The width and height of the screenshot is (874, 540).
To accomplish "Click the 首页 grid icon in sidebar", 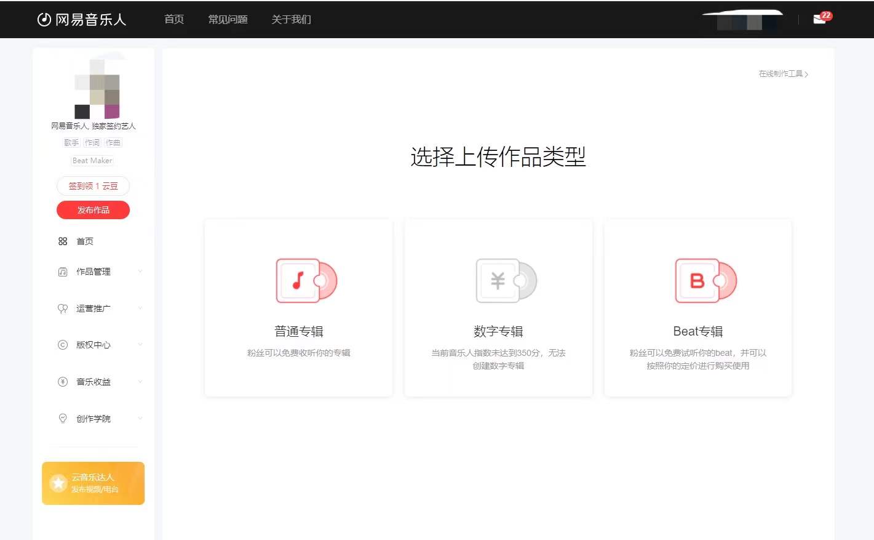I will pos(63,241).
